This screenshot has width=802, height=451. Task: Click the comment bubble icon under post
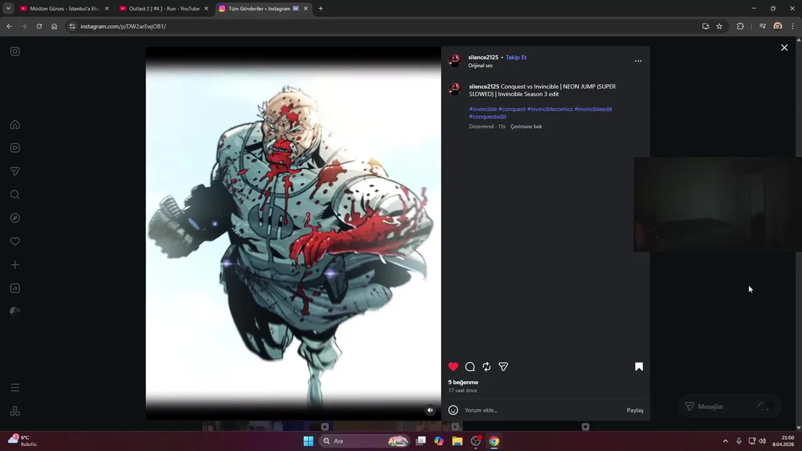click(470, 366)
